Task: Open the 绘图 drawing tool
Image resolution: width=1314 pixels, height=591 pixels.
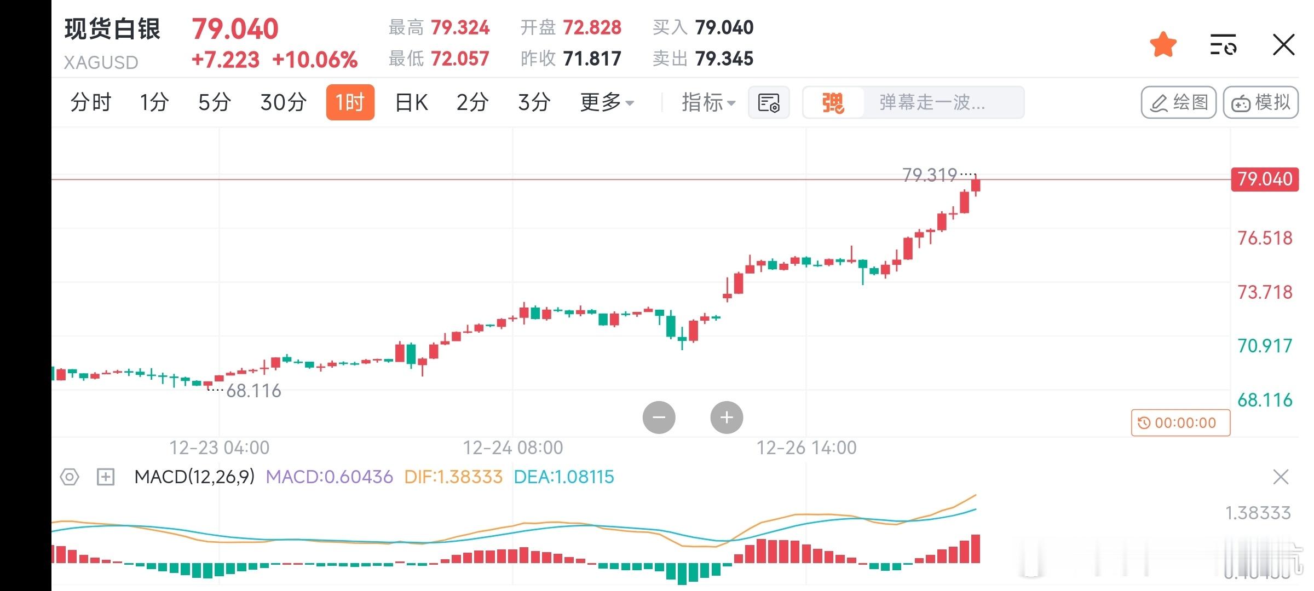Action: 1178,102
